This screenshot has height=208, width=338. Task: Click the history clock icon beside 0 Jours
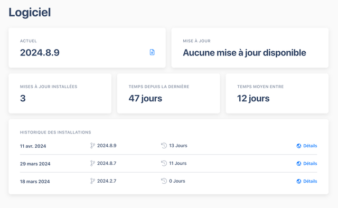pyautogui.click(x=164, y=181)
